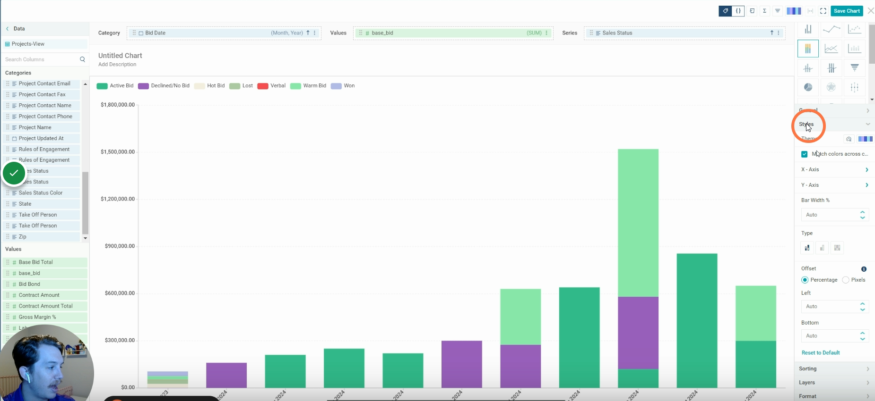The width and height of the screenshot is (875, 401).
Task: Expand the X - Axis settings
Action: pyautogui.click(x=835, y=169)
